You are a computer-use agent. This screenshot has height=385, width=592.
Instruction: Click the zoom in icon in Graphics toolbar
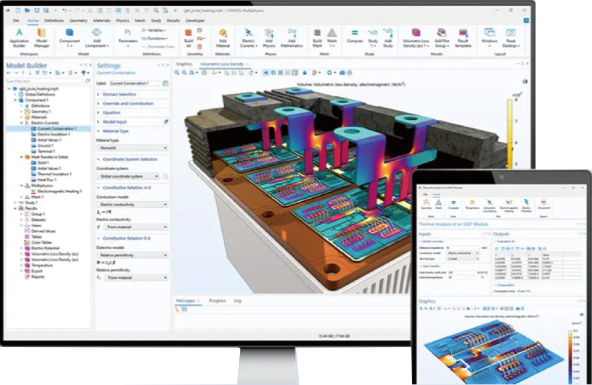click(177, 73)
